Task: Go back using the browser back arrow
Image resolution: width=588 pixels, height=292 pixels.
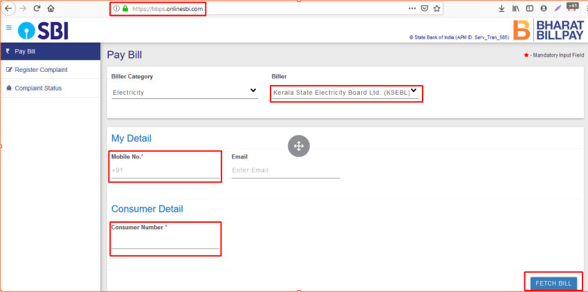Action: tap(8, 8)
